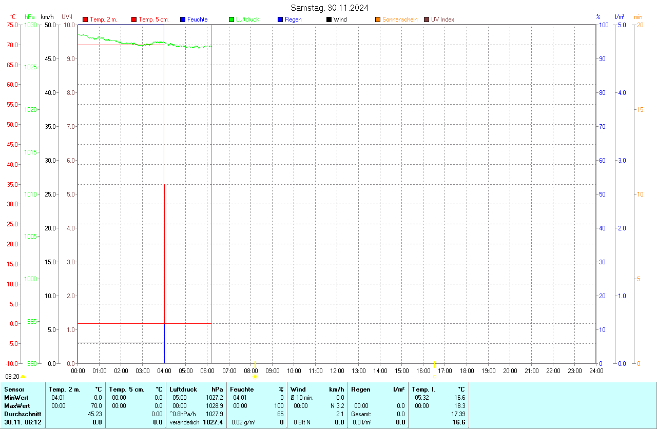This screenshot has height=429, width=657.
Task: Select the orange Sonnenschein legend square
Action: tap(378, 19)
